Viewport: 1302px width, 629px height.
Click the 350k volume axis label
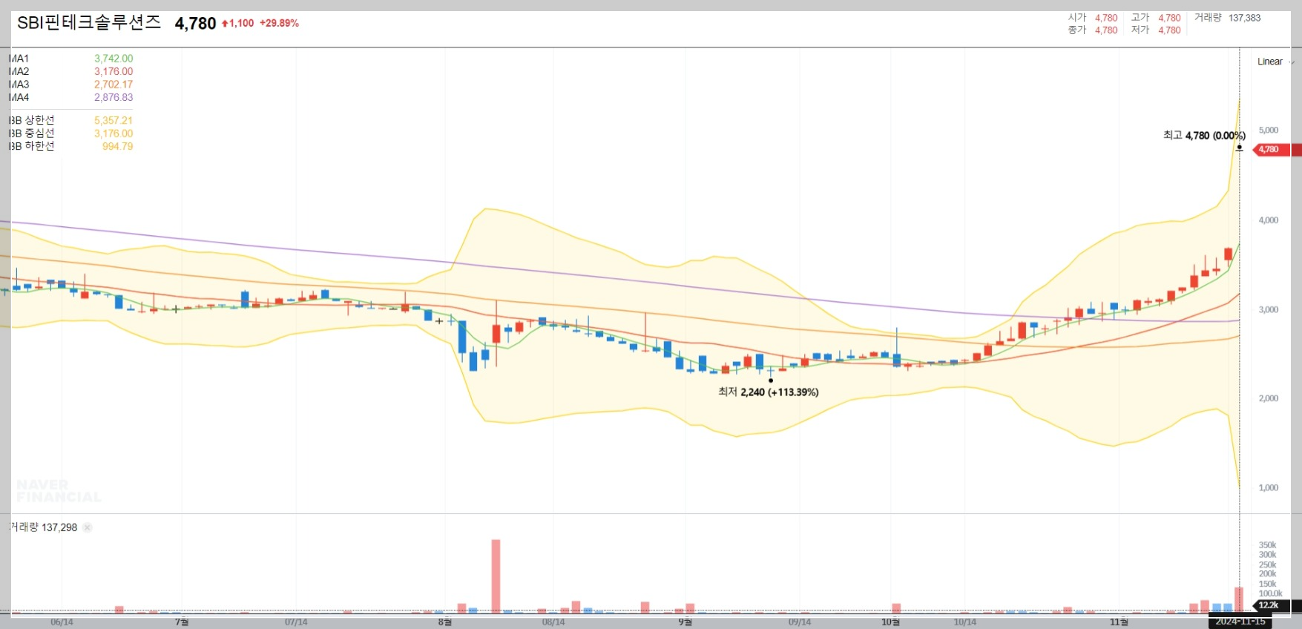tap(1267, 545)
